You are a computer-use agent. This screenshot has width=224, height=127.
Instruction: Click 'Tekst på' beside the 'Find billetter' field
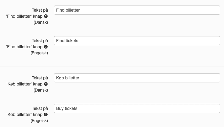coord(40,10)
